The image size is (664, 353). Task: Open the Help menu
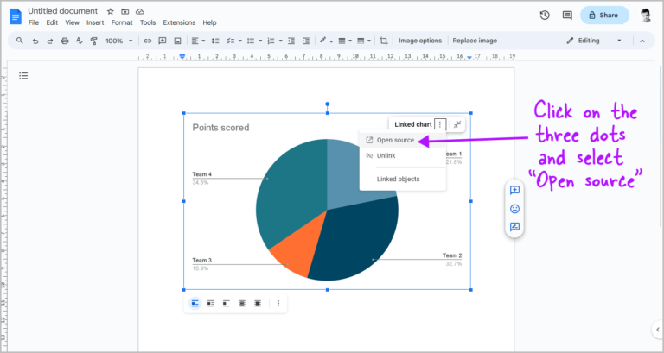click(209, 22)
